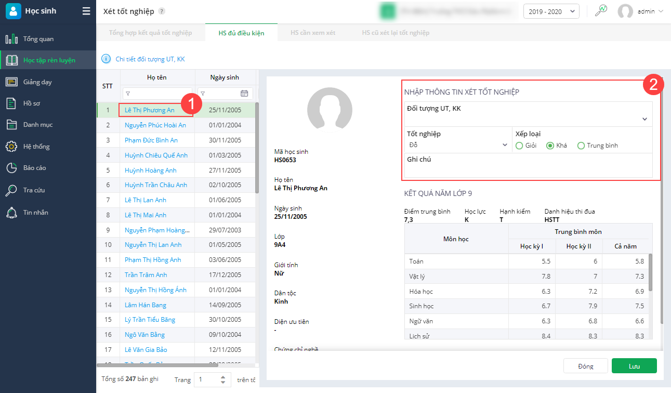
Task: Expand the Đối tượng UT, KK dropdown
Action: tap(644, 119)
